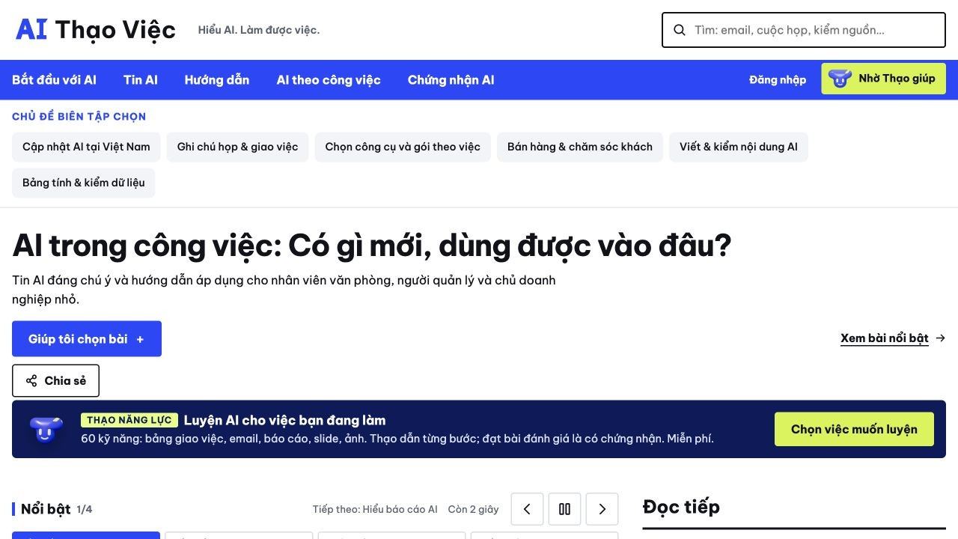Viewport: 958px width, 539px height.
Task: Open AI theo công việc menu
Action: pos(329,80)
